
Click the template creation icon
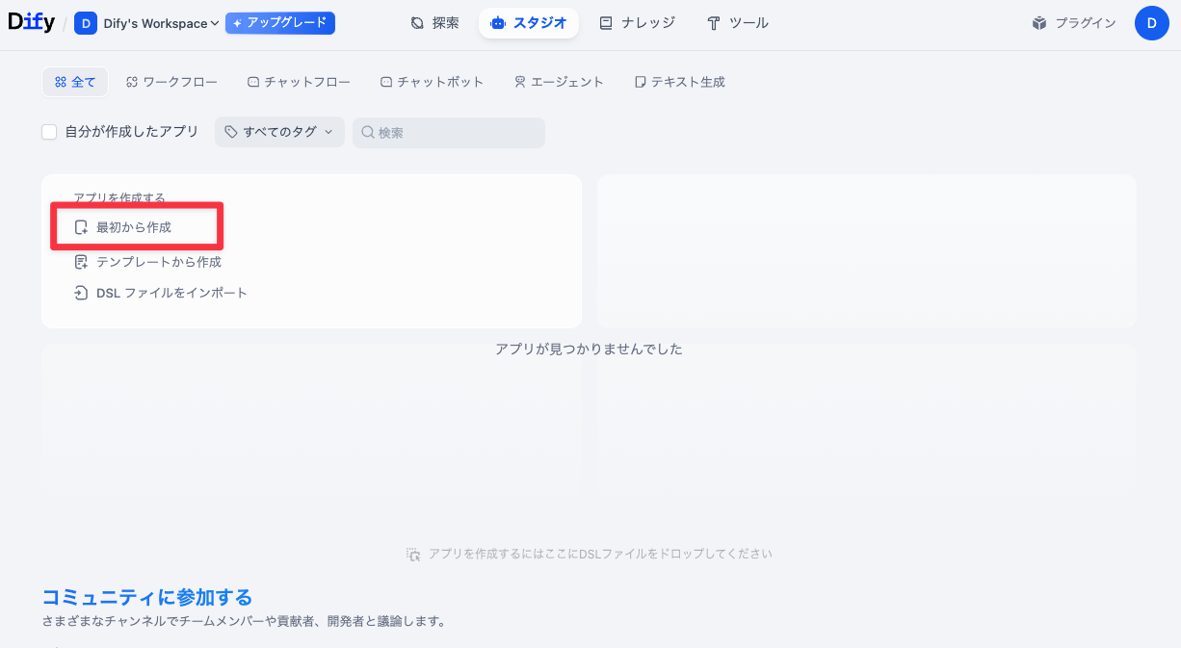click(x=82, y=262)
